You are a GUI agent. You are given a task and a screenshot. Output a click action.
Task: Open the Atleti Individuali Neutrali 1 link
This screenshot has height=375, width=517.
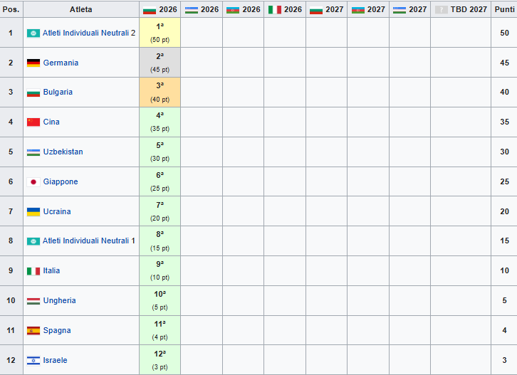pyautogui.click(x=89, y=241)
